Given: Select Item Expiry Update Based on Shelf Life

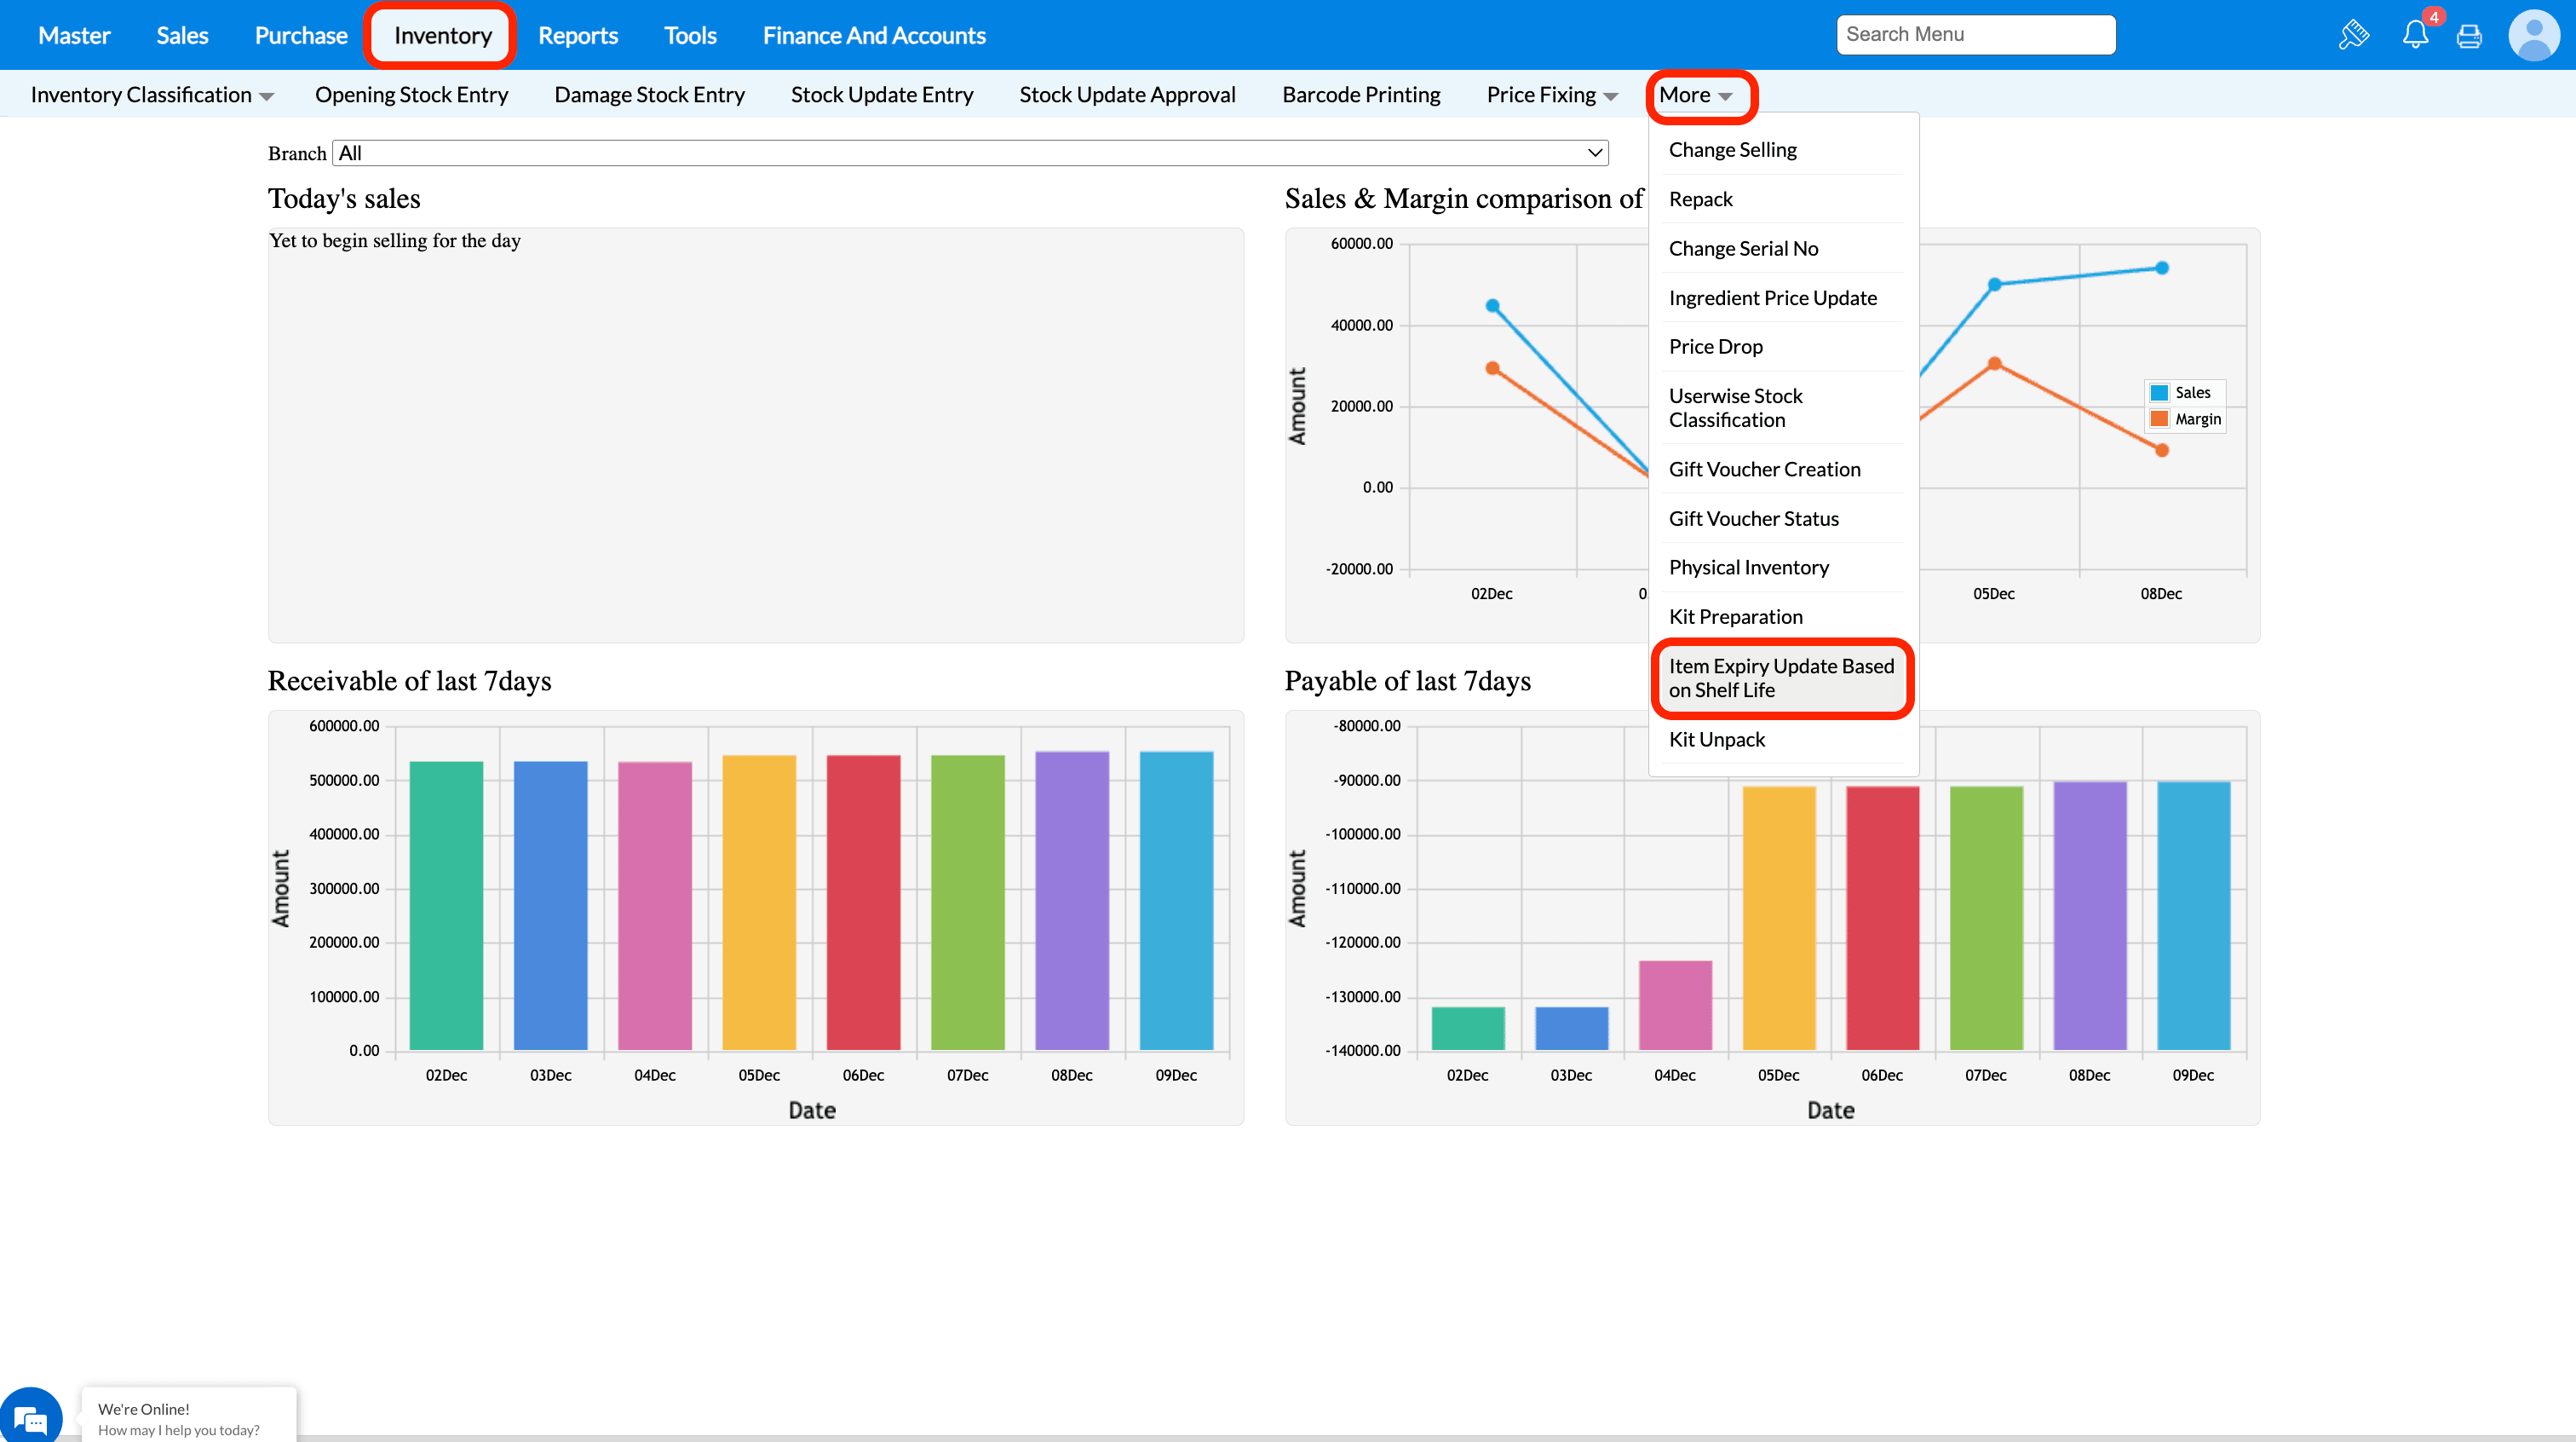Looking at the screenshot, I should click(1781, 678).
